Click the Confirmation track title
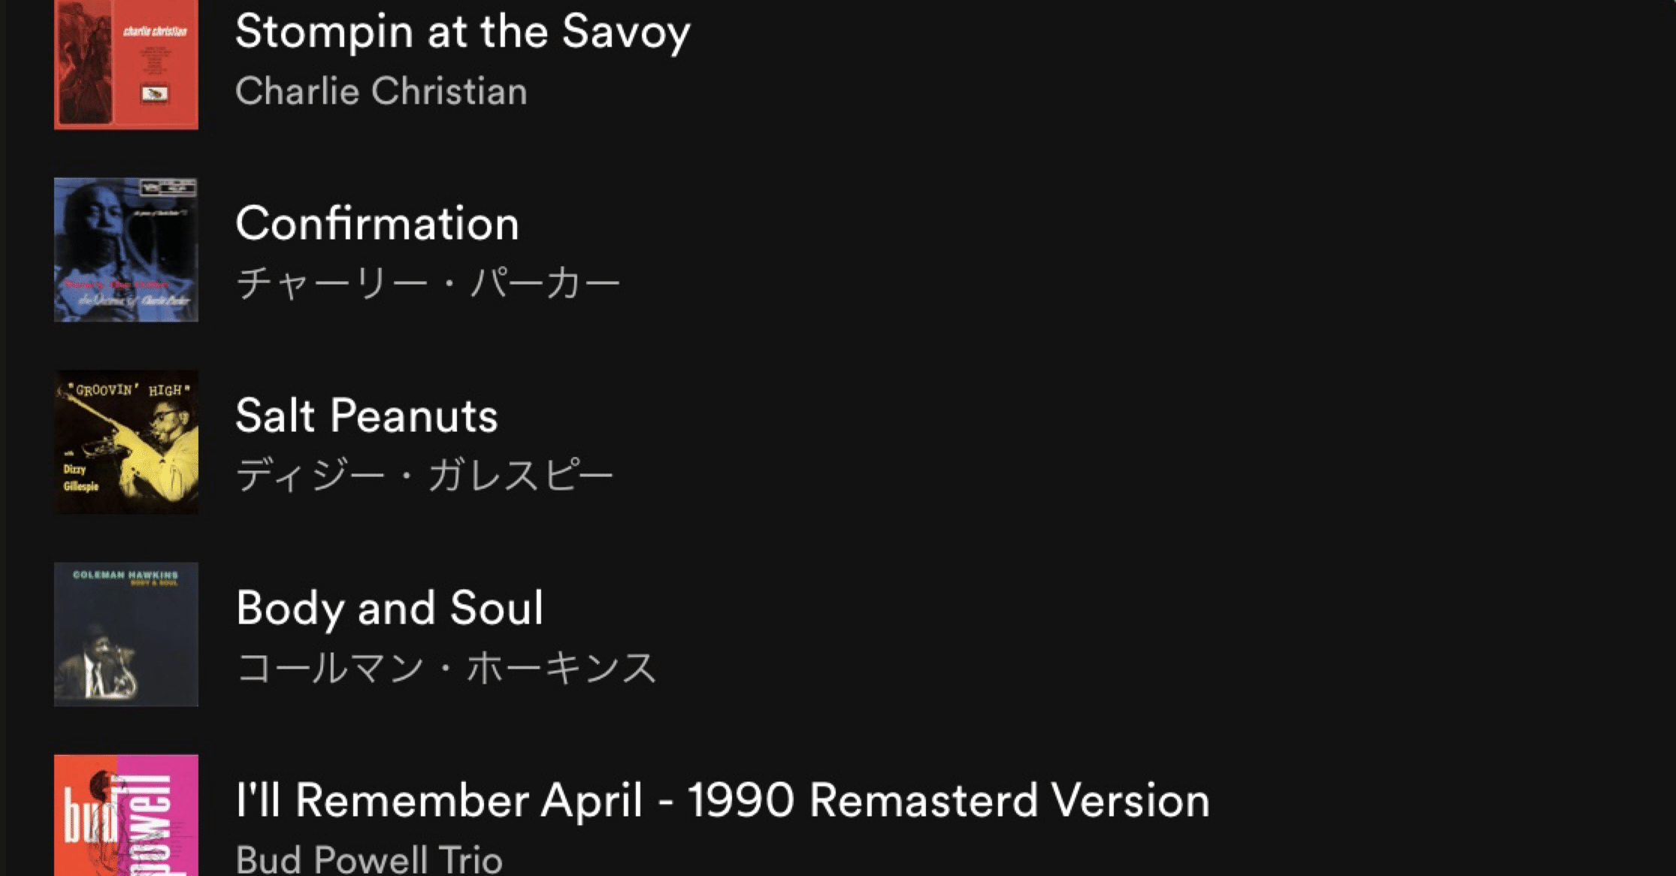 pyautogui.click(x=377, y=224)
